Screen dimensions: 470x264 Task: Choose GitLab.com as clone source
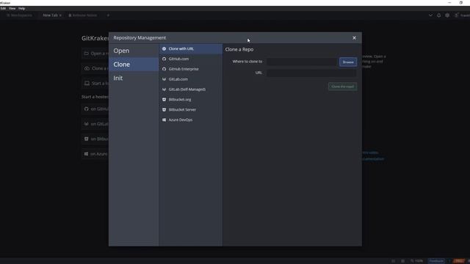(x=191, y=79)
